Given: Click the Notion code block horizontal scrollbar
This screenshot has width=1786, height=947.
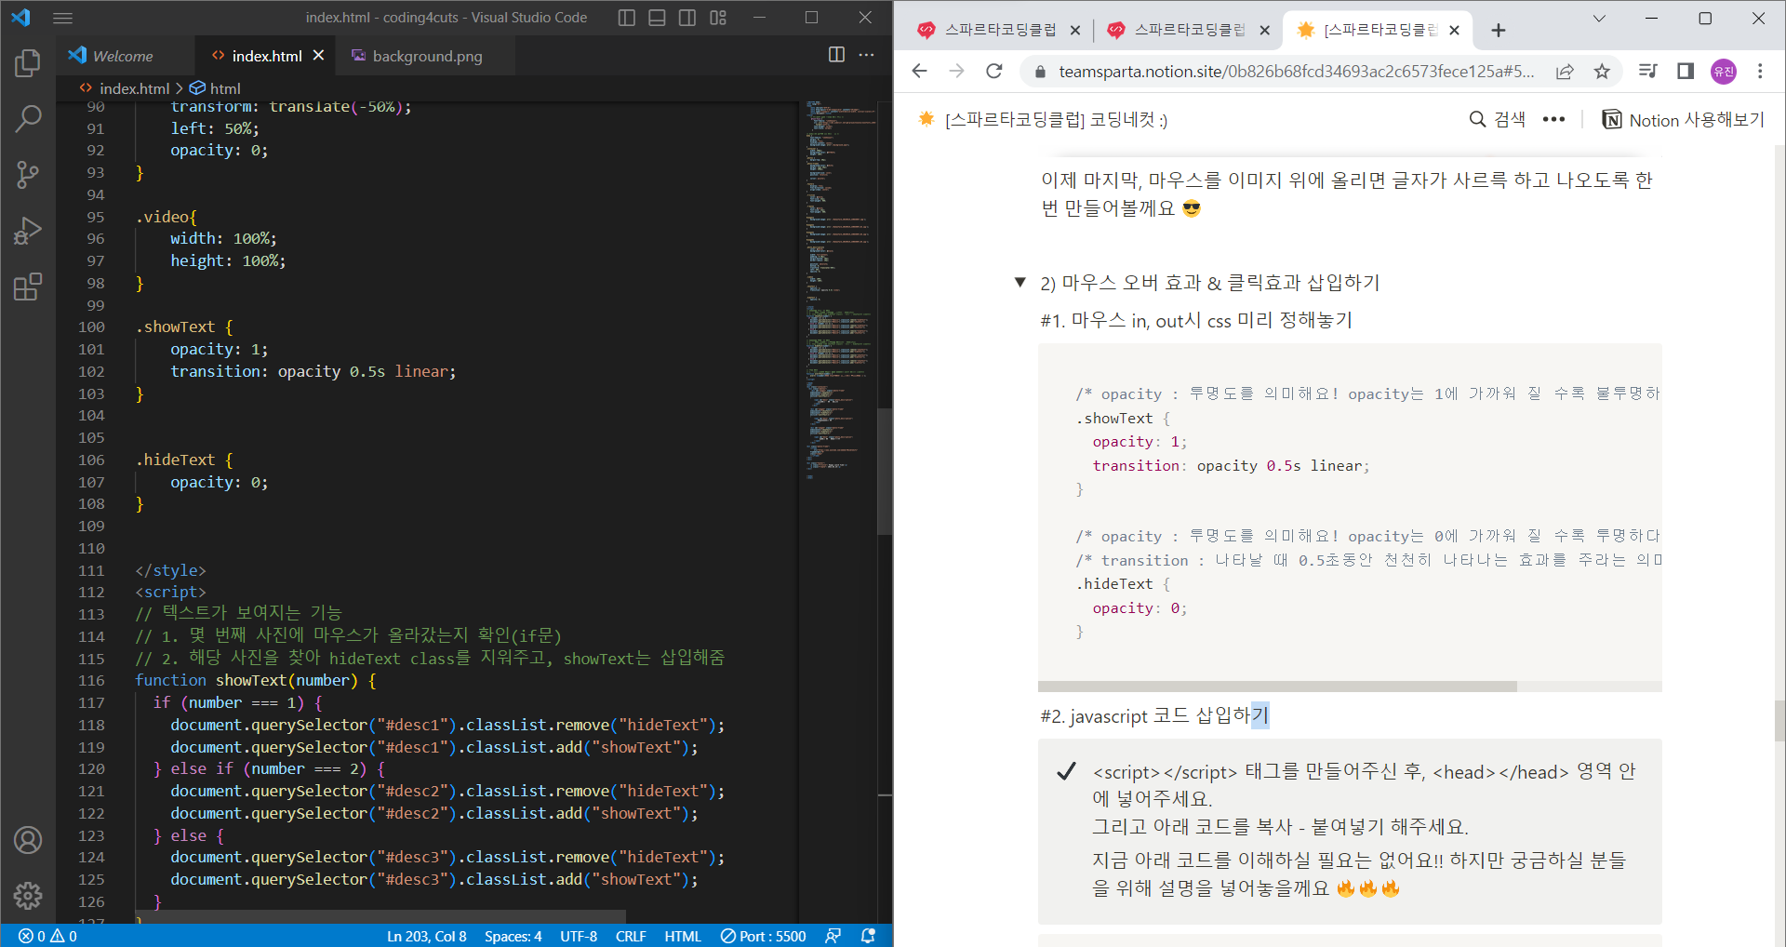Looking at the screenshot, I should pyautogui.click(x=1277, y=687).
